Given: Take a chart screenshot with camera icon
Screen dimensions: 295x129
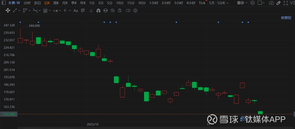Looking at the screenshot, I should pyautogui.click(x=271, y=3).
